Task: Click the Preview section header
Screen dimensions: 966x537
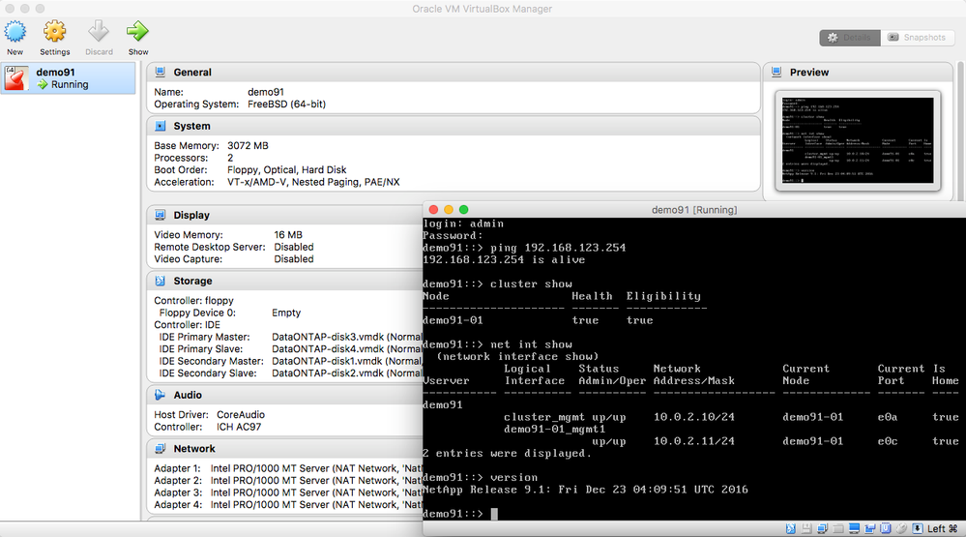Action: 809,73
